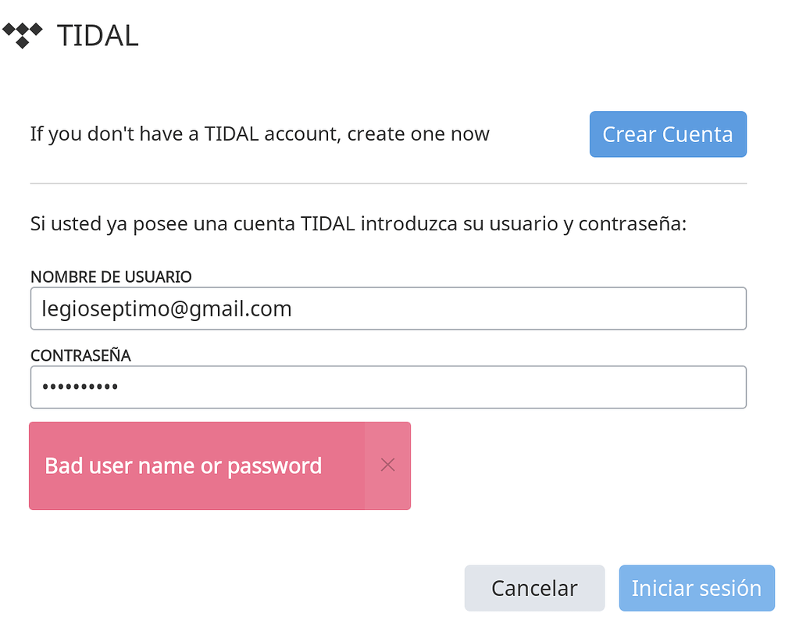Click the TIDAL wordmark text

98,34
